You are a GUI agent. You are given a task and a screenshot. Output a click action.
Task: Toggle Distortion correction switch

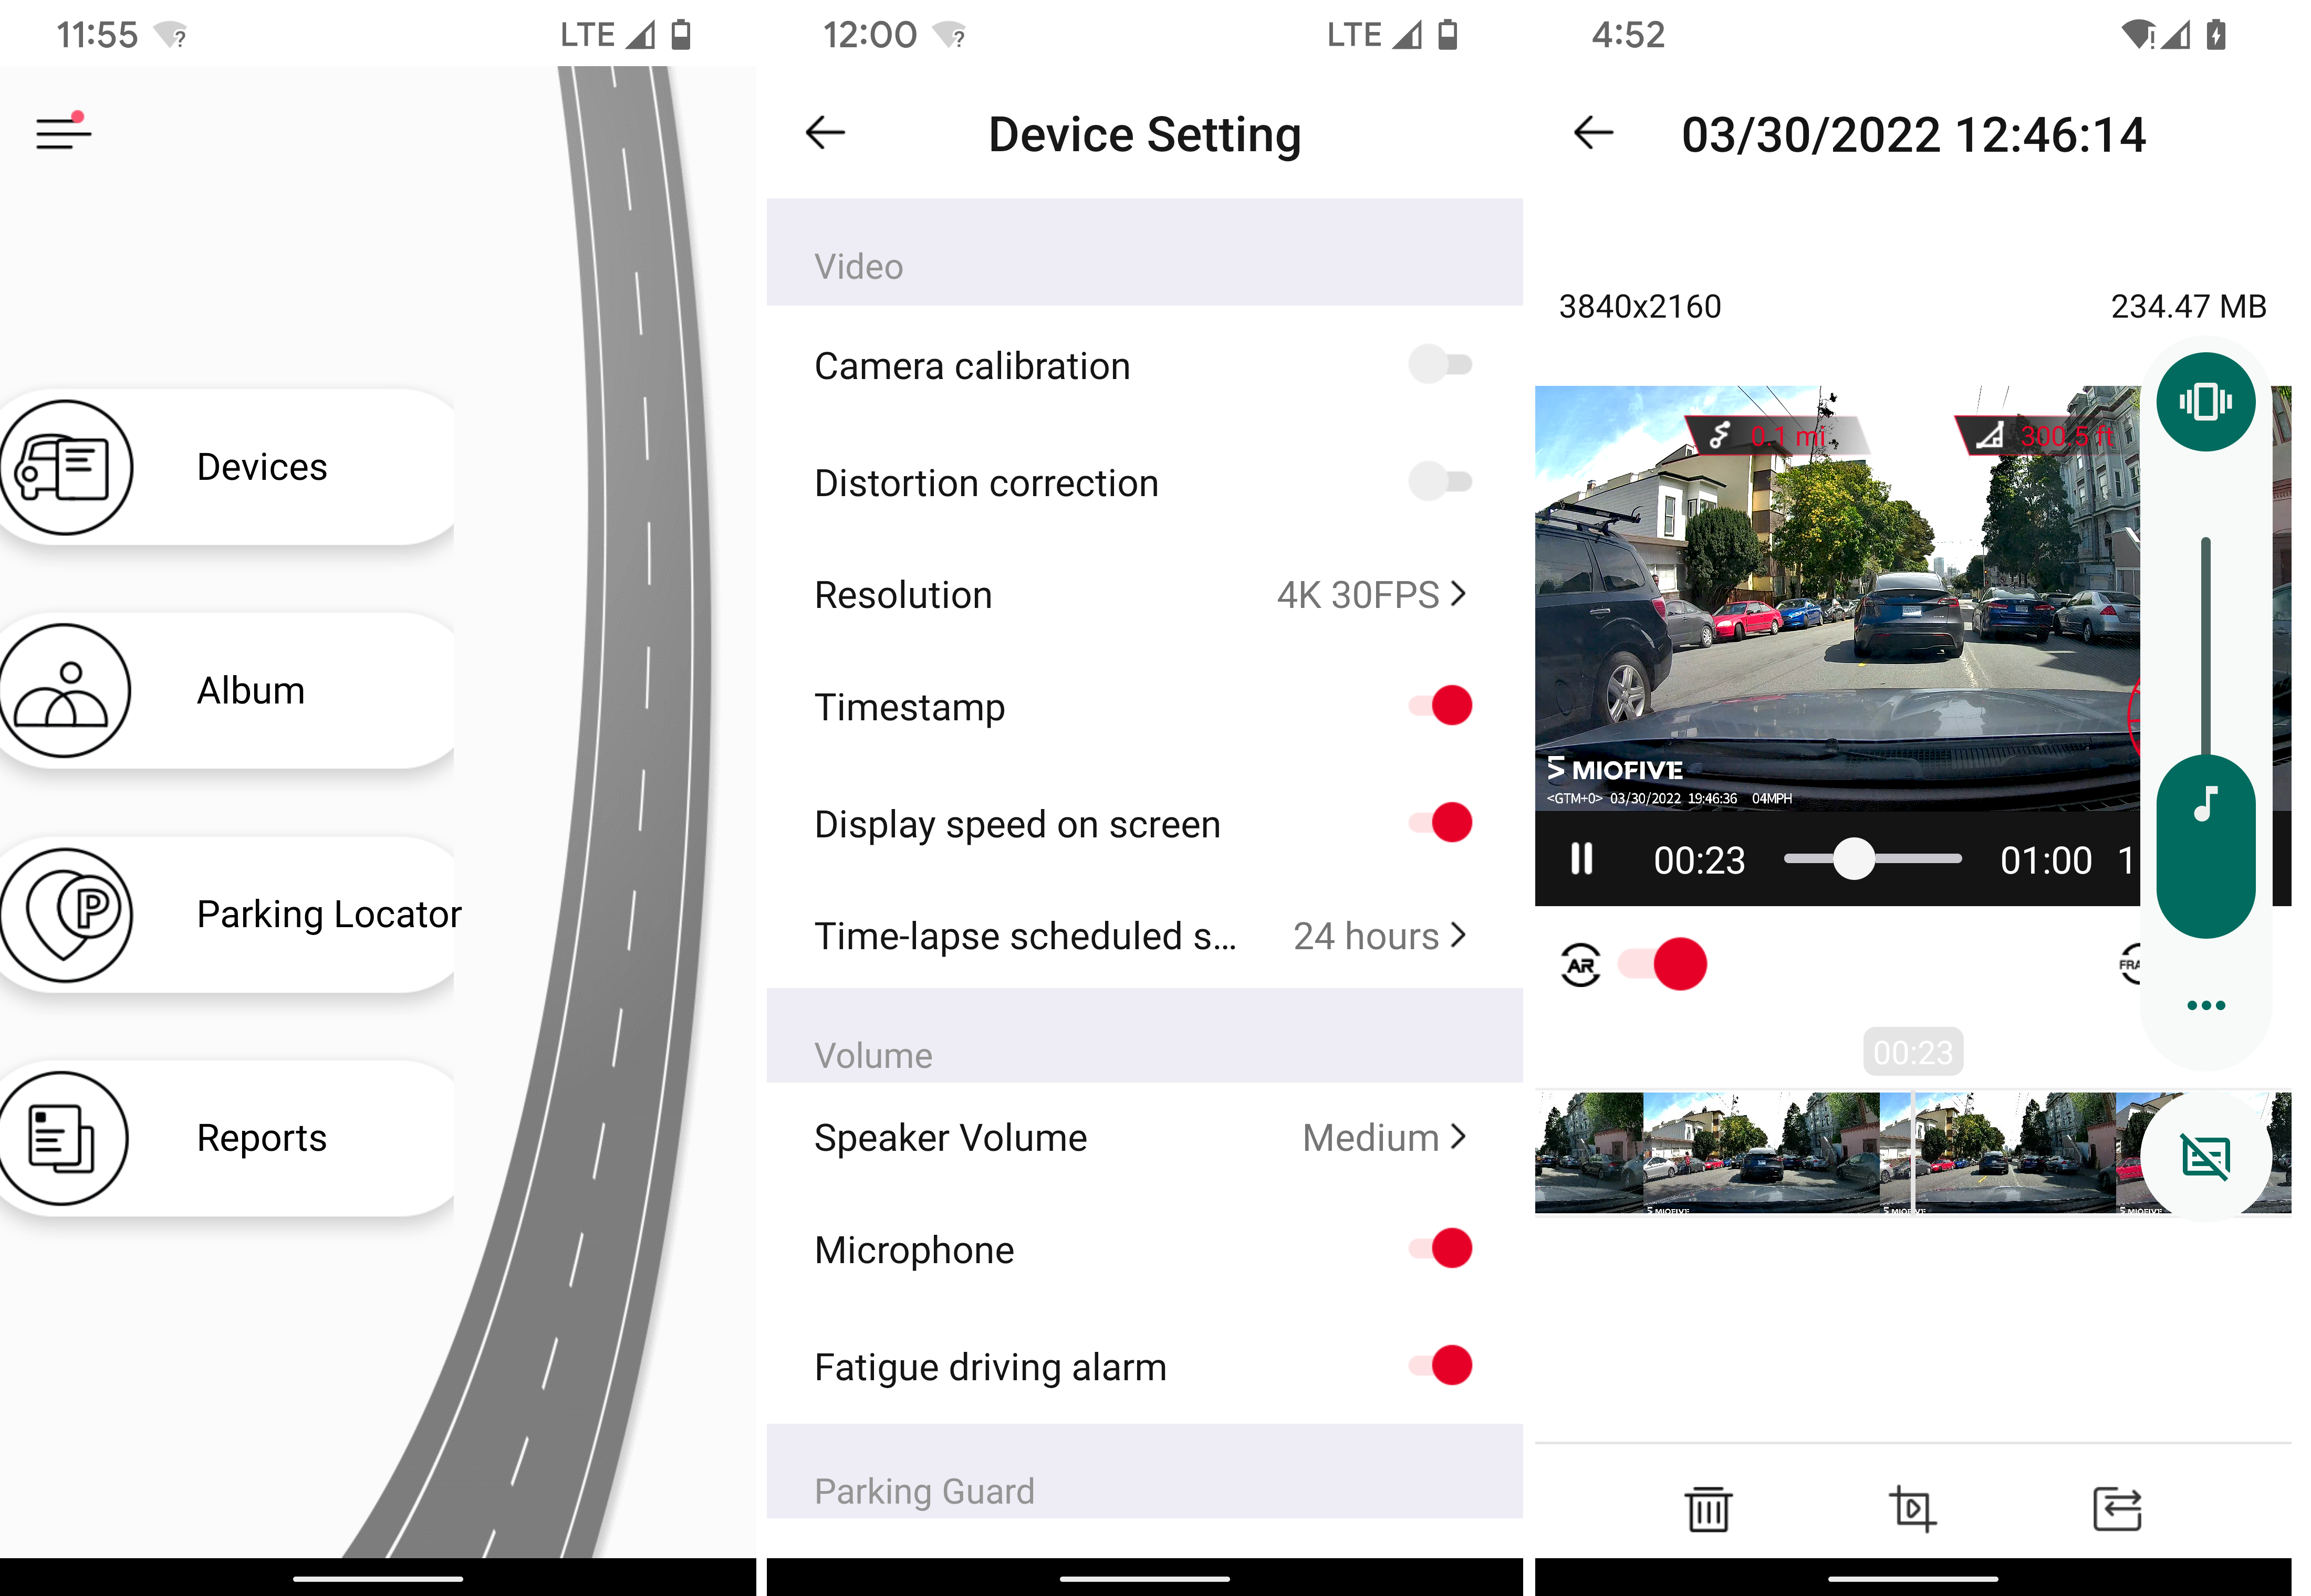1440,482
